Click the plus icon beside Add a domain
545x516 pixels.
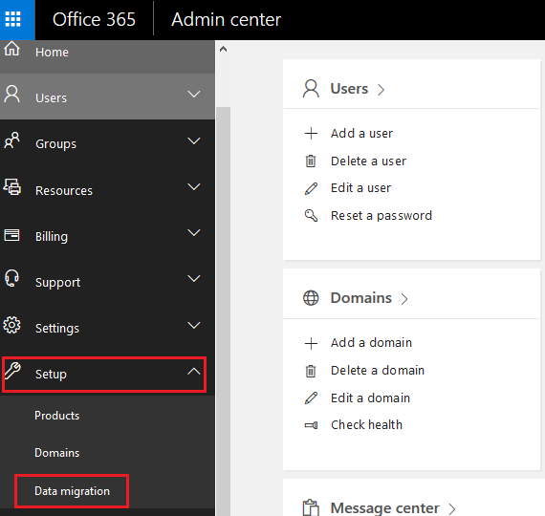[311, 343]
